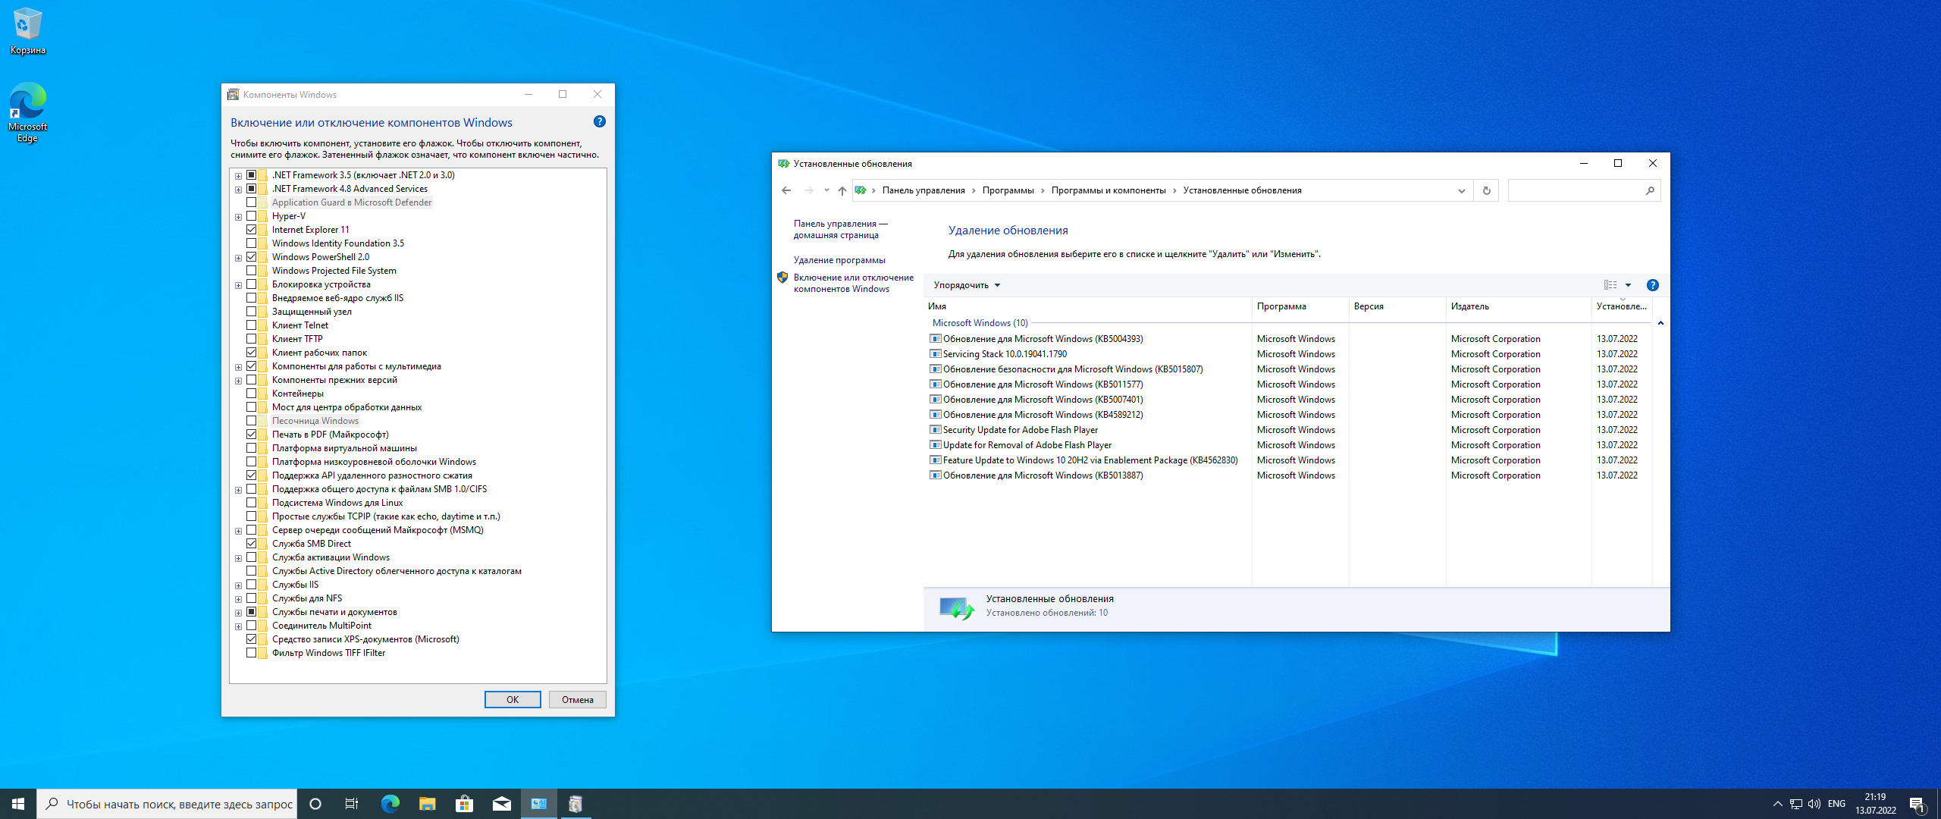Open Mail app from taskbar
This screenshot has height=819, width=1941.
pyautogui.click(x=501, y=804)
